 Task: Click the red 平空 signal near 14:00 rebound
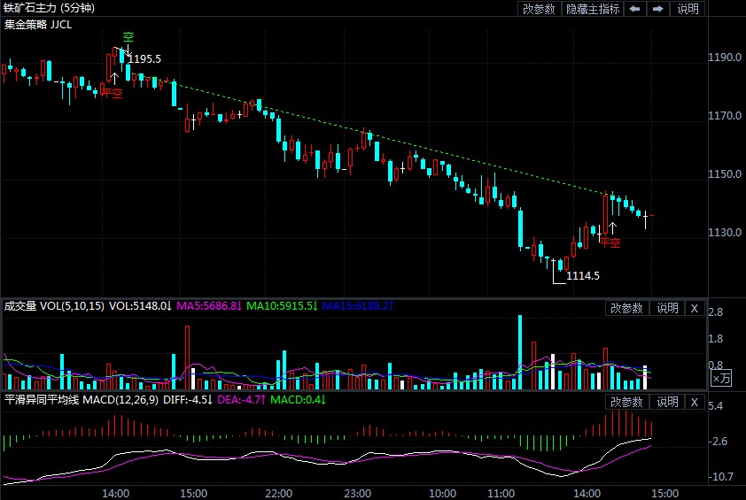tap(610, 242)
